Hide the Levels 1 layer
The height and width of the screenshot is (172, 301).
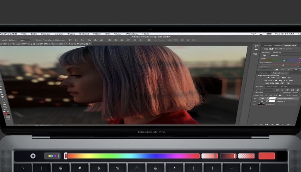(255, 101)
